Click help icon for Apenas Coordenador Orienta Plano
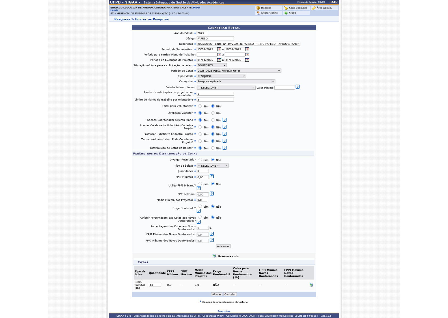Viewport: 448px width, 318px height. point(225,120)
